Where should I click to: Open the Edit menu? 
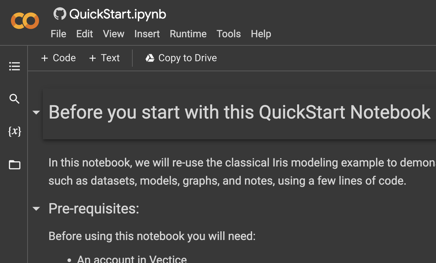coord(85,34)
